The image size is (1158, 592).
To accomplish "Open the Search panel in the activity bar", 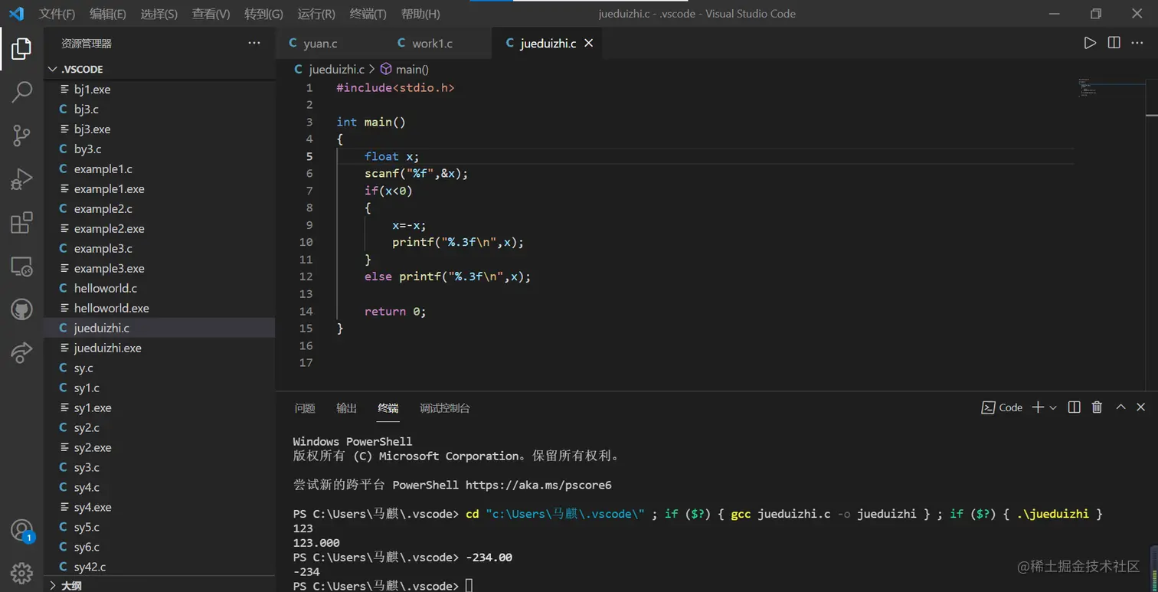I will click(x=21, y=92).
